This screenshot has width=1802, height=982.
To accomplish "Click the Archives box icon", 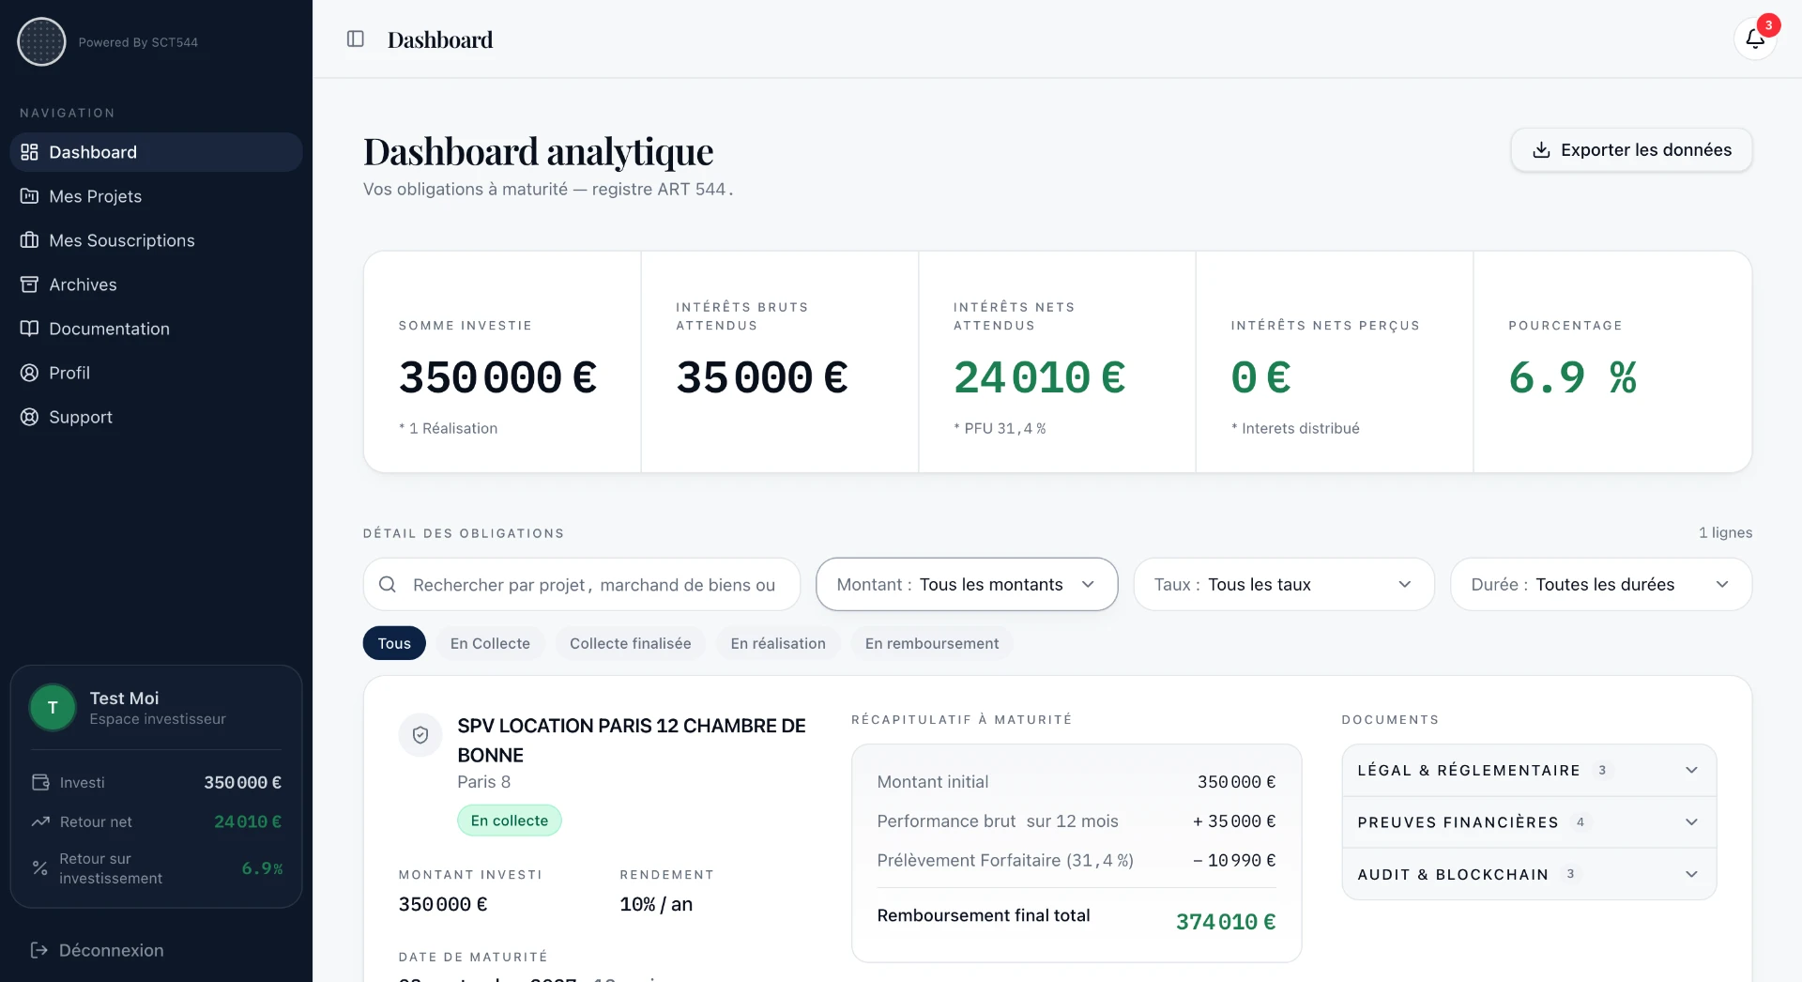I will (29, 284).
